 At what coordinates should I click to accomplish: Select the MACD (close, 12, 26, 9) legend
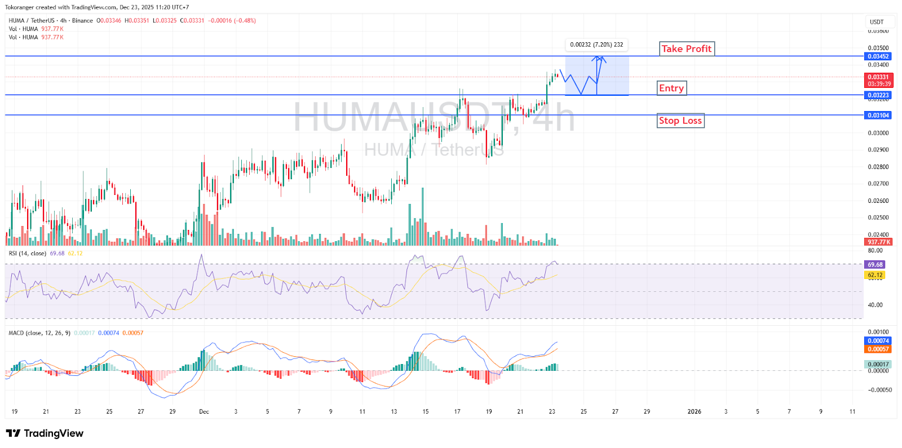pos(39,333)
